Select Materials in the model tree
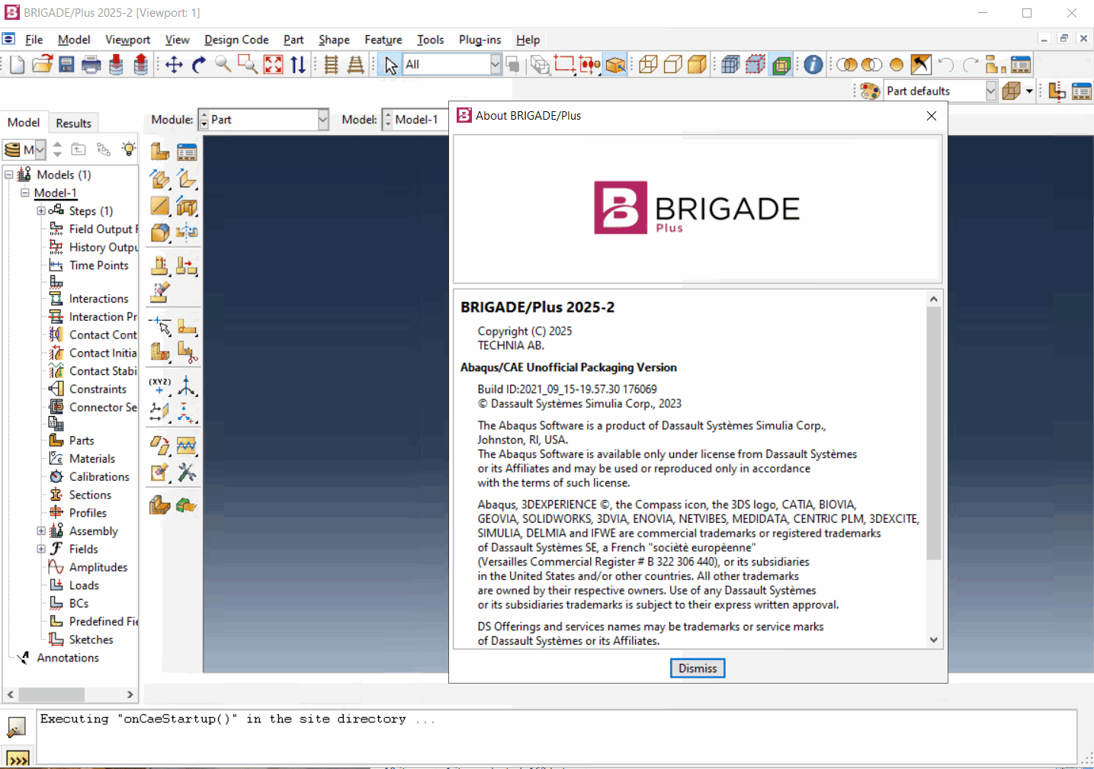1094x769 pixels. [x=92, y=459]
